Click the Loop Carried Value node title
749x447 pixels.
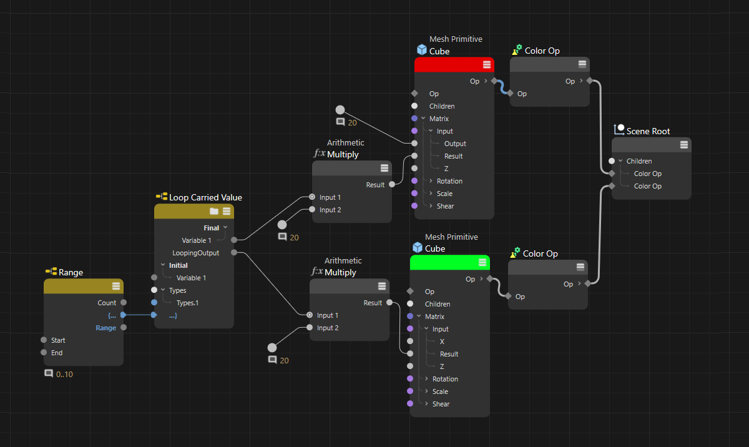click(205, 197)
